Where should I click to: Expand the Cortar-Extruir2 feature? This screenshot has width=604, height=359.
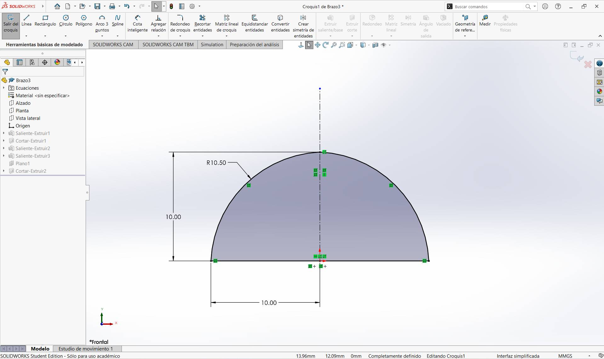tap(4, 171)
